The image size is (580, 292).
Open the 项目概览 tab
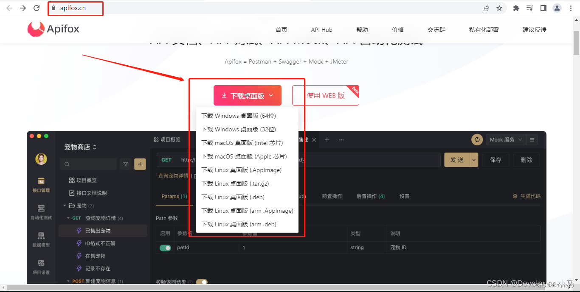pos(167,139)
